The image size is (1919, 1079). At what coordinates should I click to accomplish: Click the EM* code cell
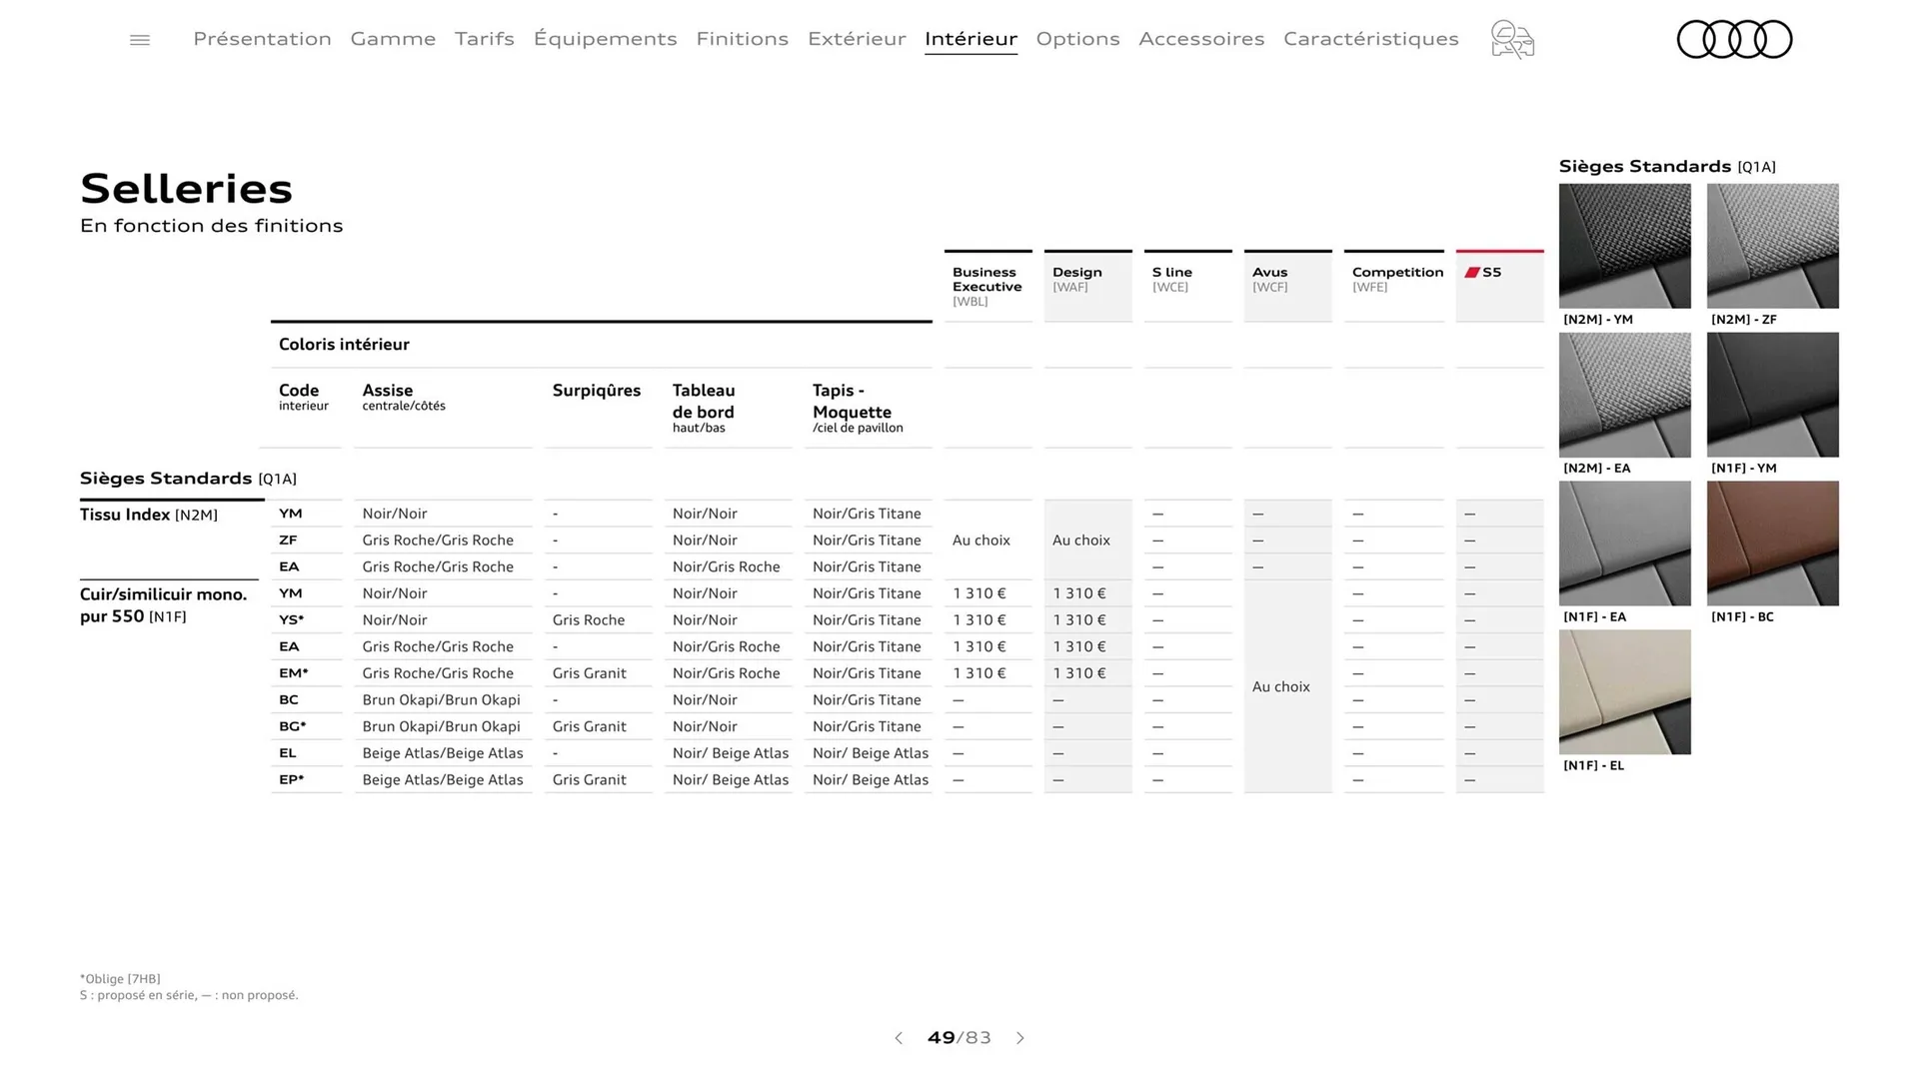[x=294, y=673]
